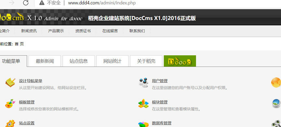Open the 模块管理 link
281x127 pixels.
pyautogui.click(x=160, y=102)
